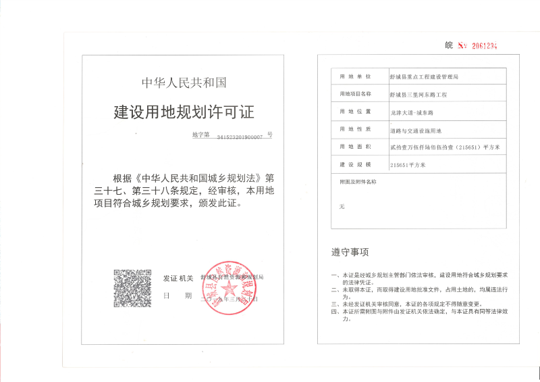Click the table label 用地单位

pyautogui.click(x=356, y=76)
